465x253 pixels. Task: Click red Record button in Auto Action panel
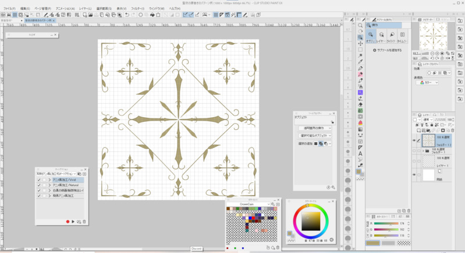[x=68, y=222]
